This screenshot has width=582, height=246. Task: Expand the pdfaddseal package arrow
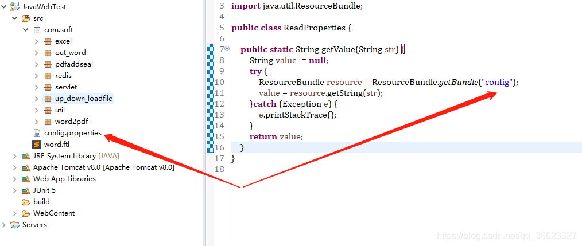[36, 64]
